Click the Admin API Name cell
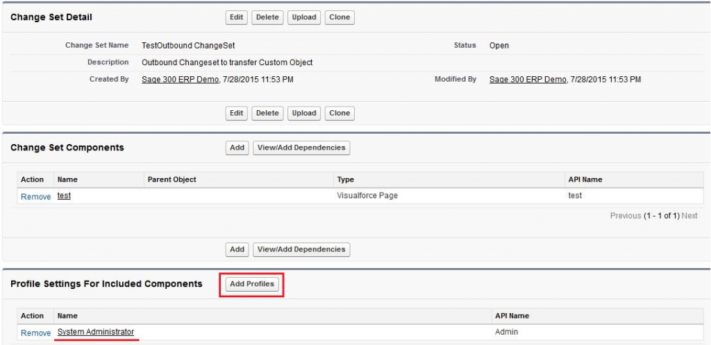This screenshot has width=711, height=345. coord(506,332)
